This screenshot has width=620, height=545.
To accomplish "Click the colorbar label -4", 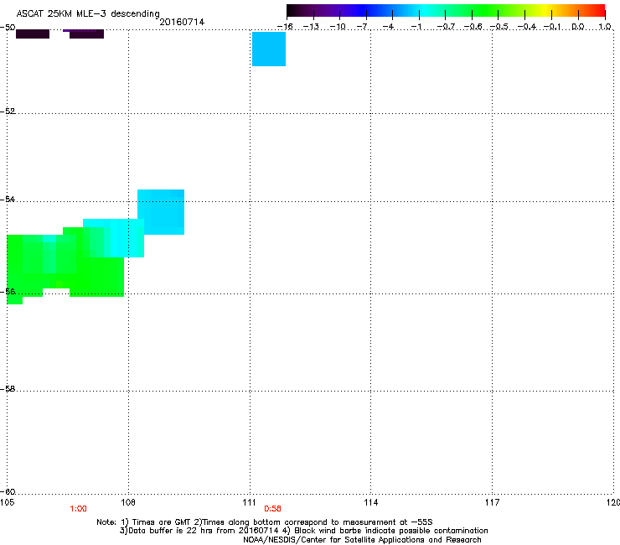I will [388, 27].
